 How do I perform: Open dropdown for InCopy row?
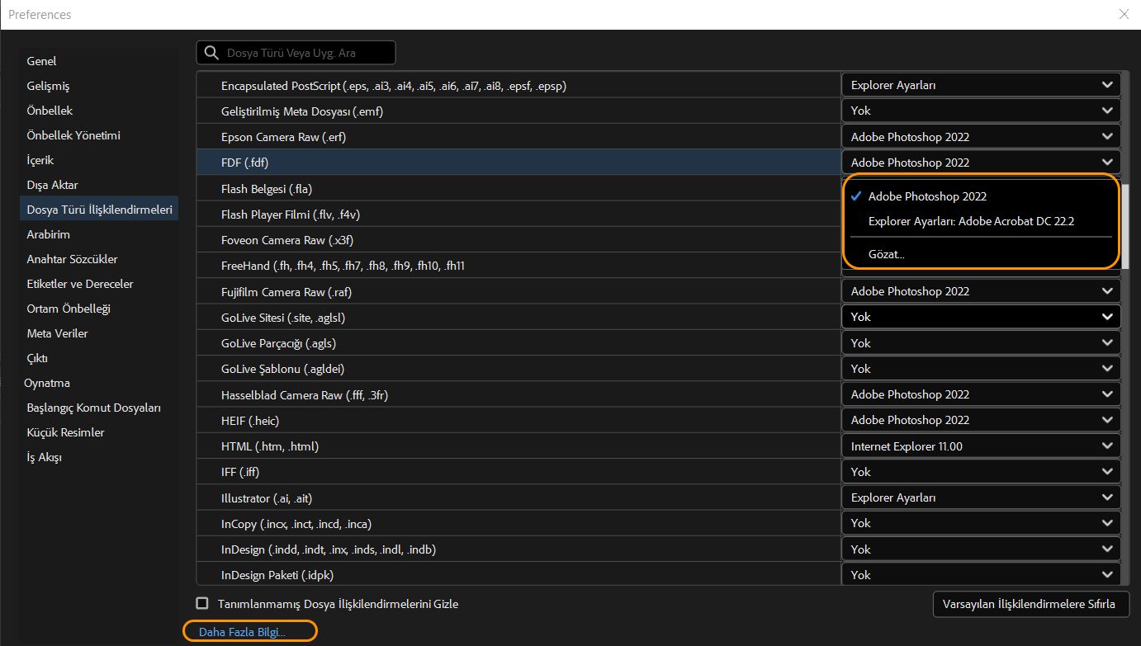[982, 523]
